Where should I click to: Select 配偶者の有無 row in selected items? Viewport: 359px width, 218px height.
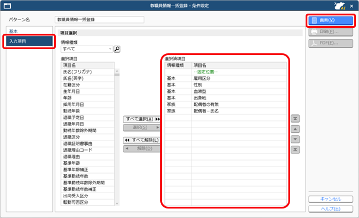(225, 104)
